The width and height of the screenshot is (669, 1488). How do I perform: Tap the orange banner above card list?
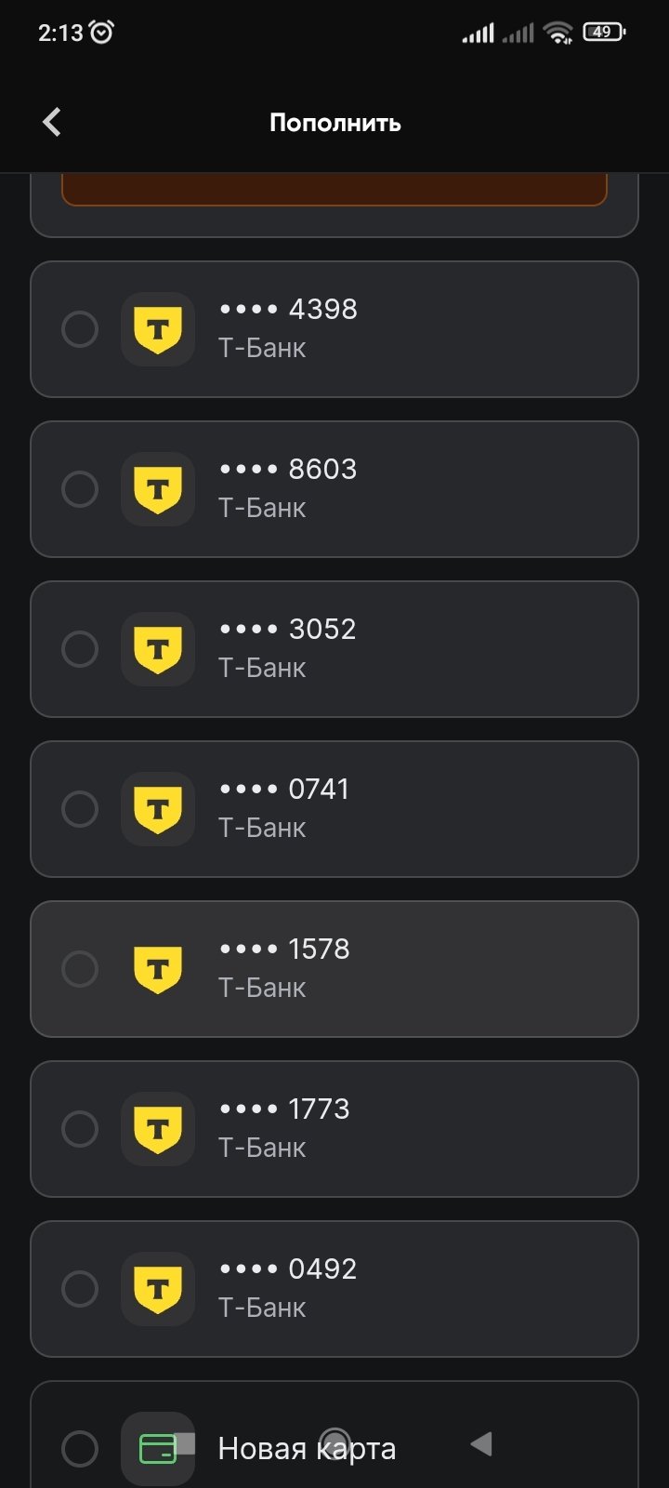coord(334,189)
